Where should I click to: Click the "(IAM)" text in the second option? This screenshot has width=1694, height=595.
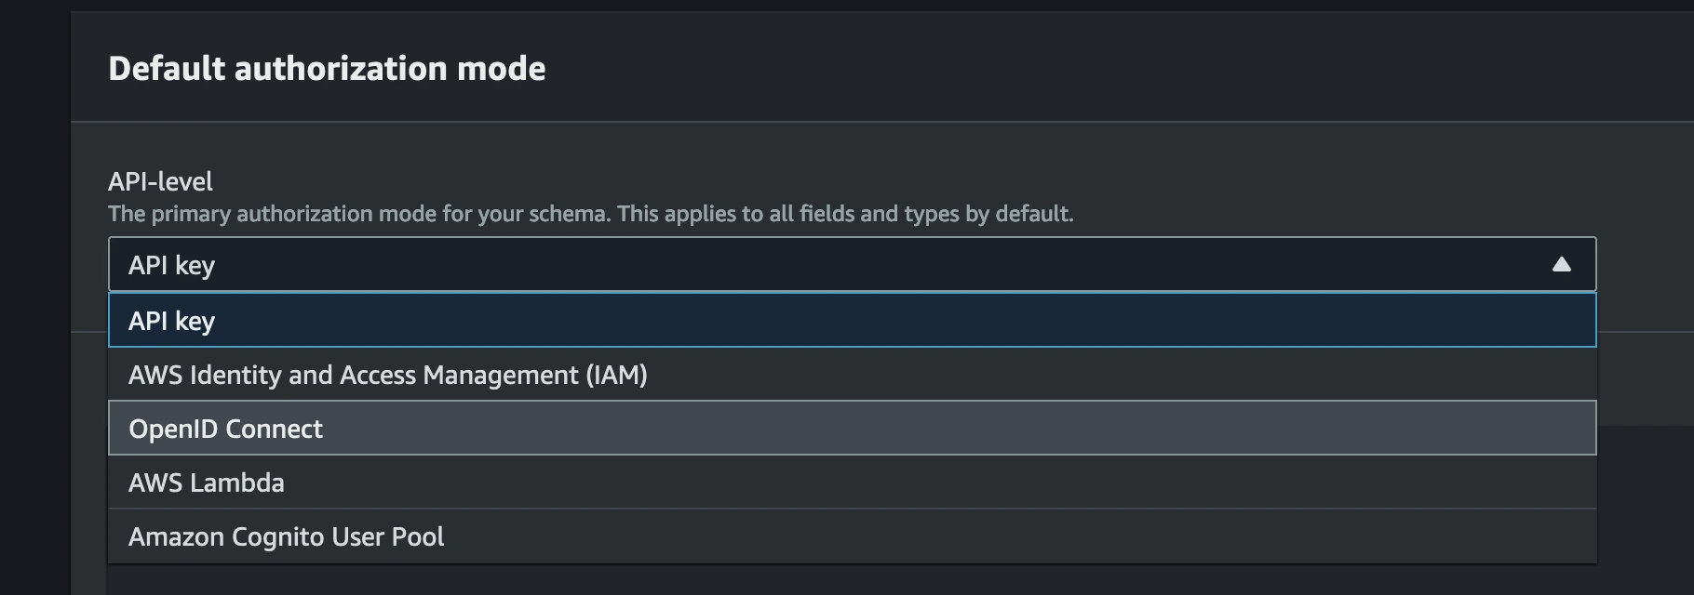pyautogui.click(x=616, y=375)
